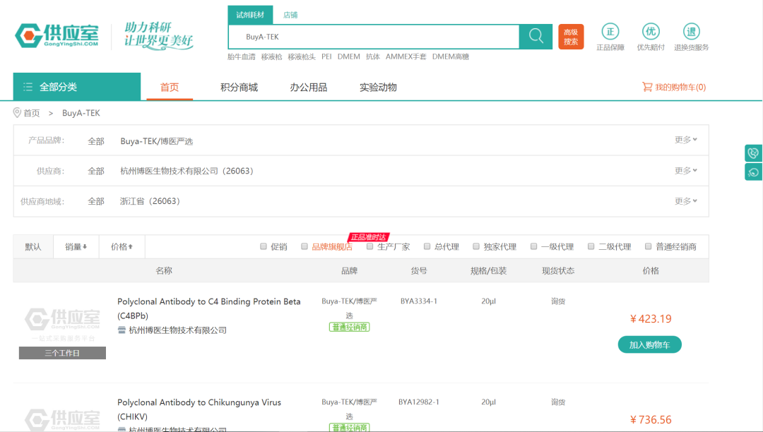Select the 试剂耗材 search tab
Image resolution: width=763 pixels, height=432 pixels.
point(250,15)
